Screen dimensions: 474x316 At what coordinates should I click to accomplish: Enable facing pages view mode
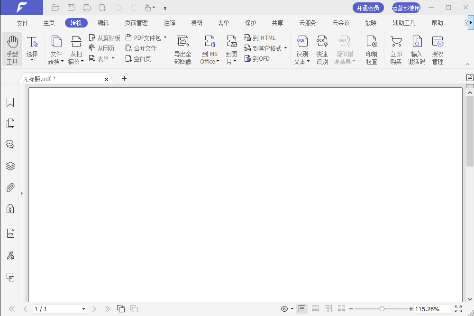pyautogui.click(x=328, y=309)
